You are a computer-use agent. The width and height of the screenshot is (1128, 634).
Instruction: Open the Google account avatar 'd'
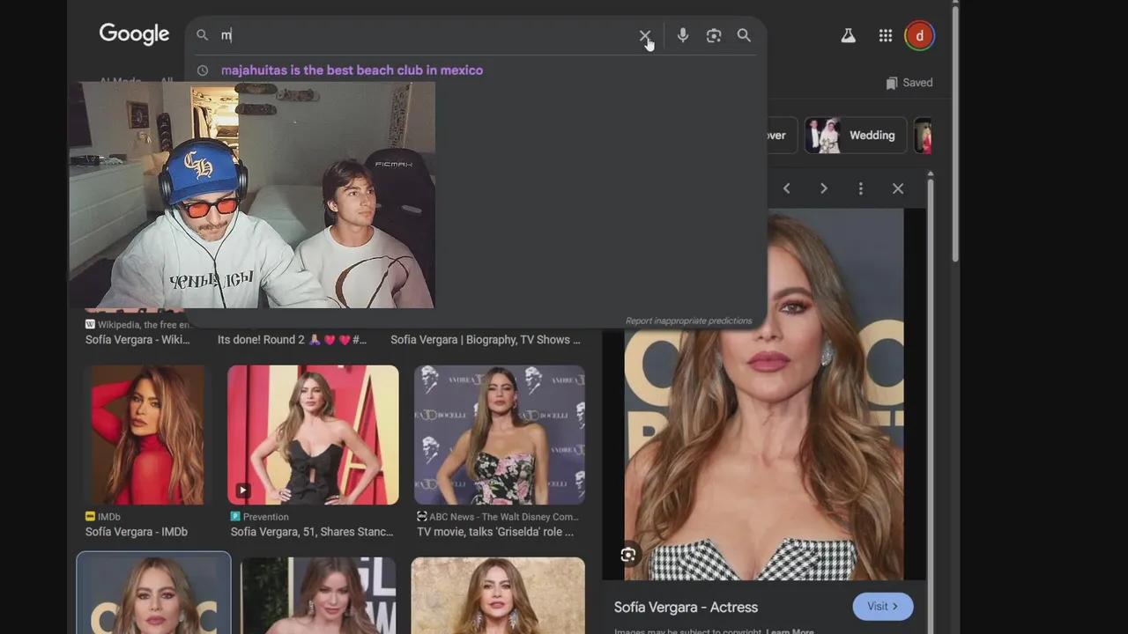coord(919,35)
